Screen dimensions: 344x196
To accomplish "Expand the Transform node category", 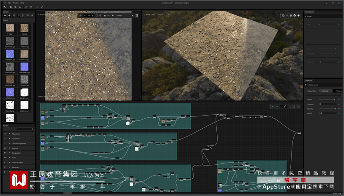I will pos(9,139).
